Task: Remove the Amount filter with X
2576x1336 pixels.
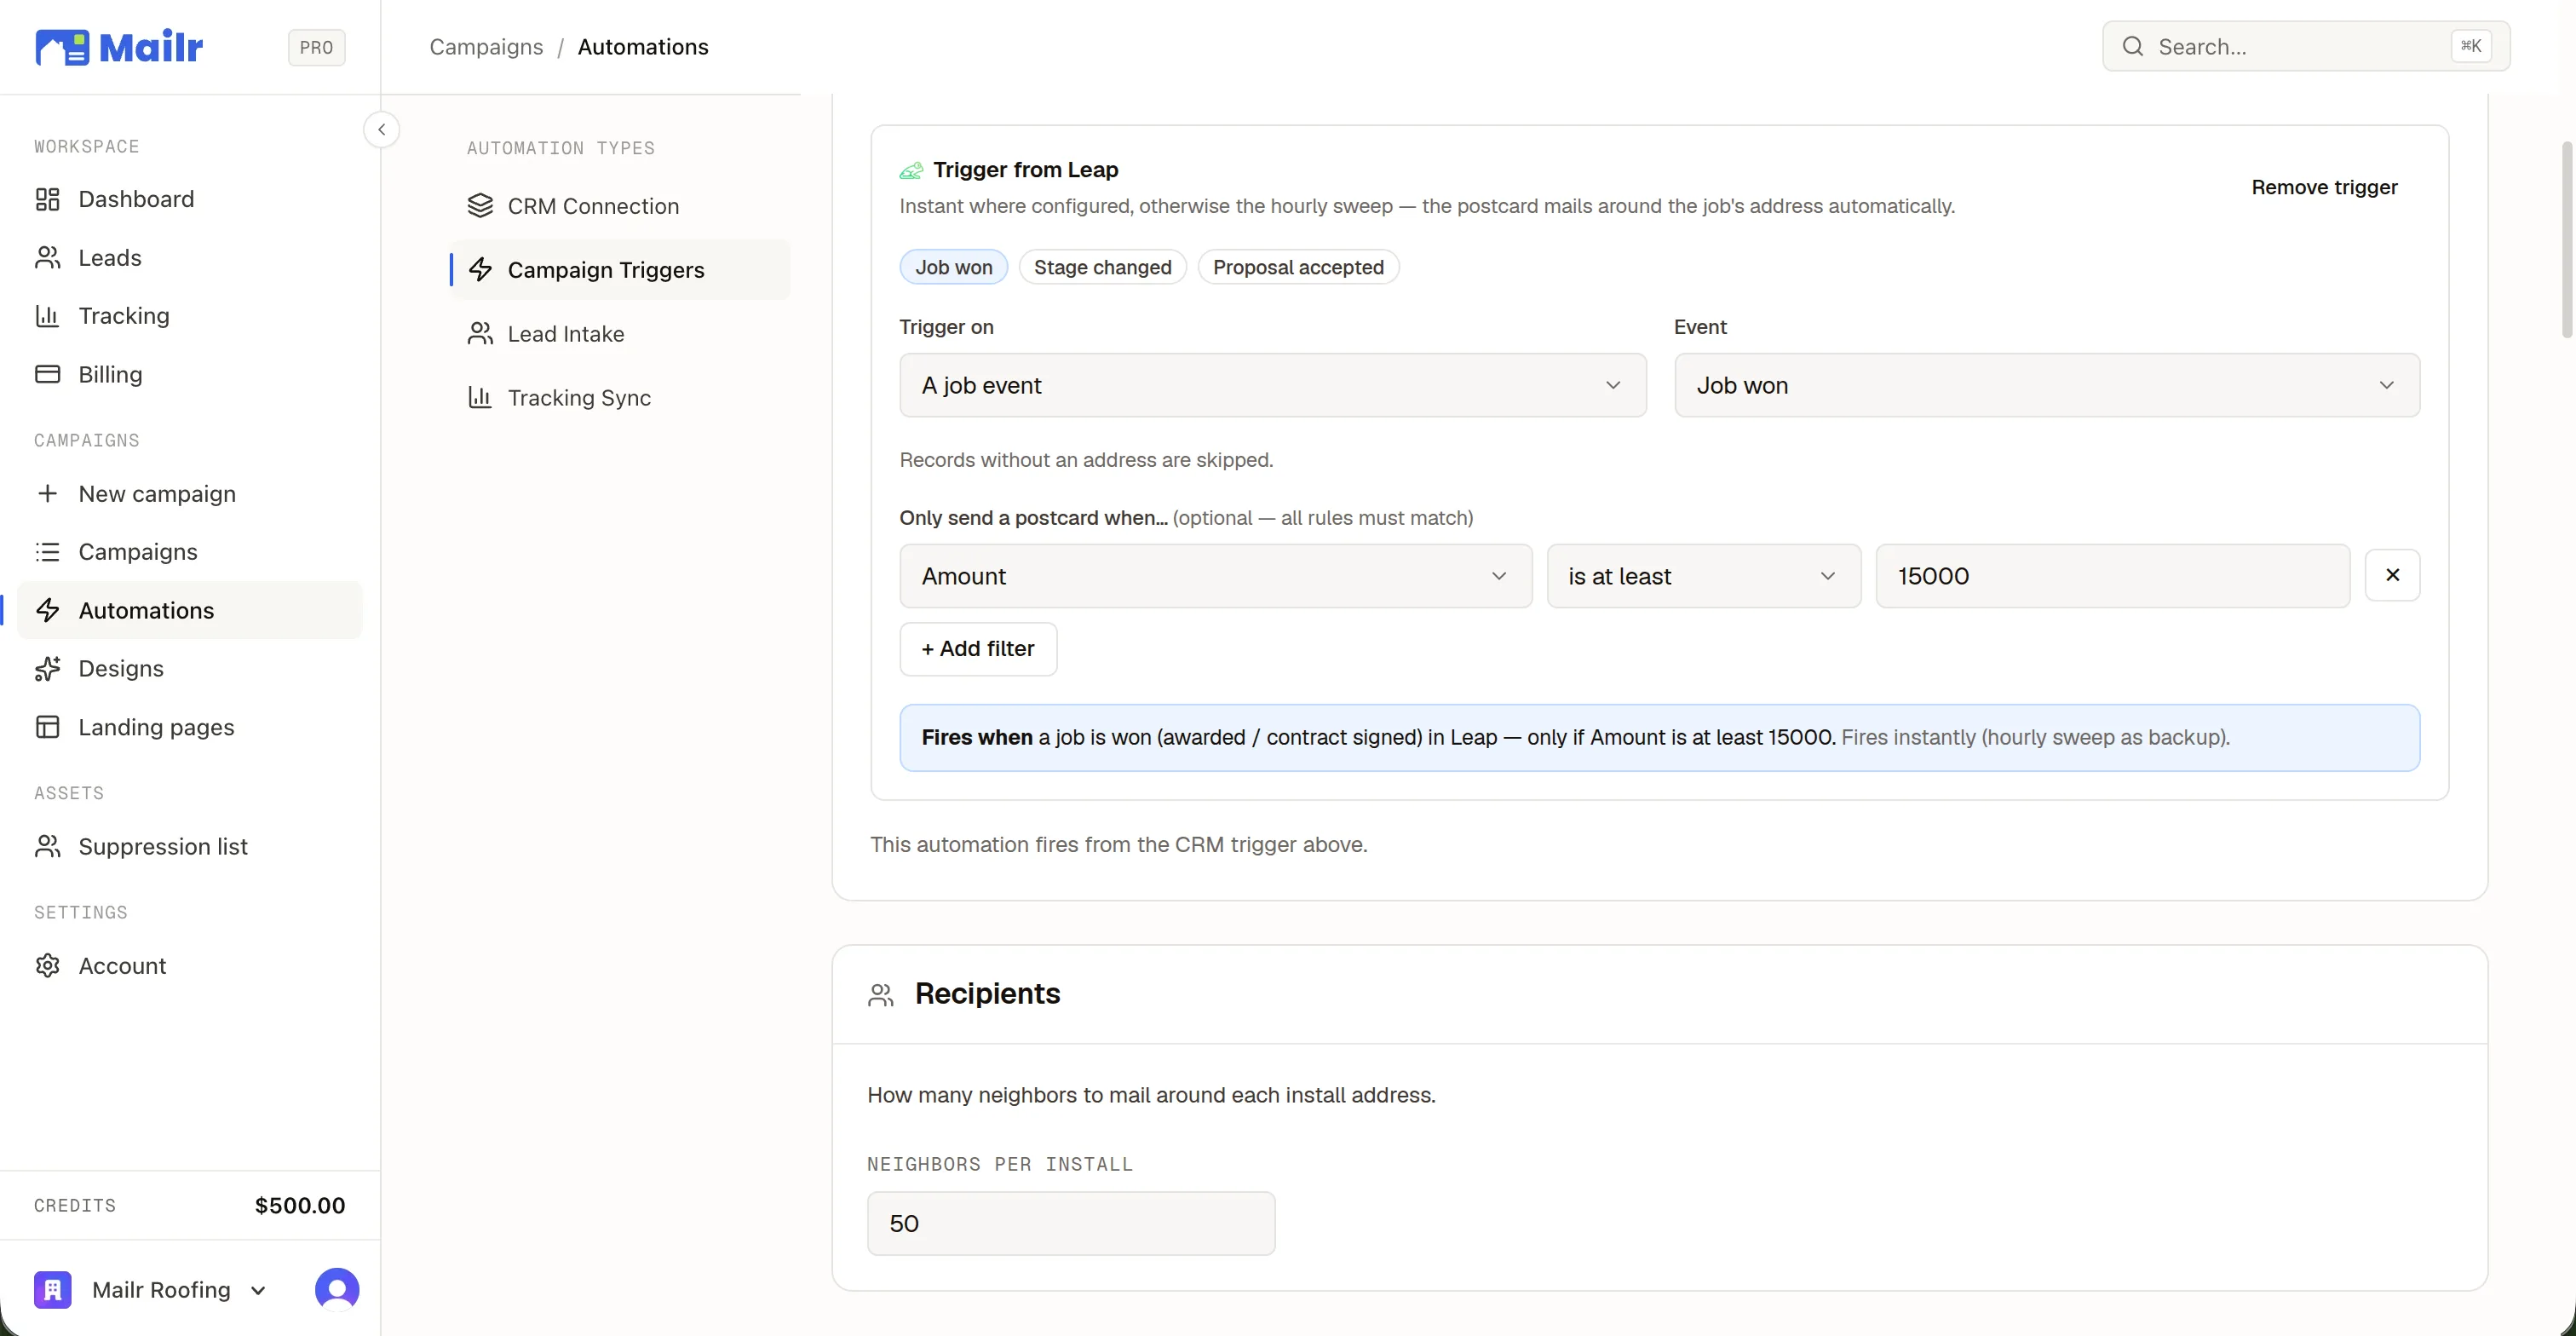Action: coord(2392,575)
